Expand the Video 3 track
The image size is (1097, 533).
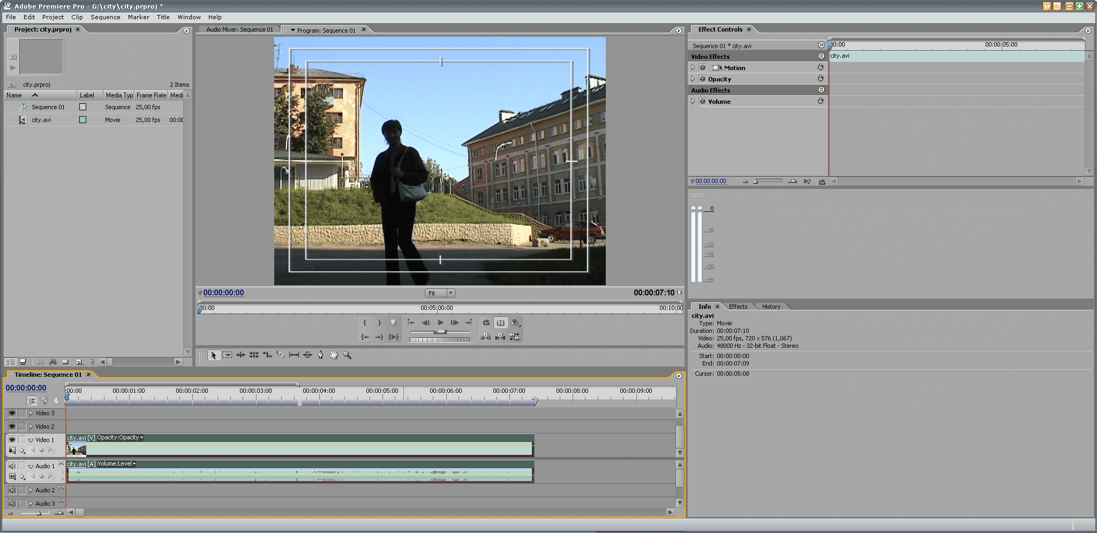[x=31, y=413]
